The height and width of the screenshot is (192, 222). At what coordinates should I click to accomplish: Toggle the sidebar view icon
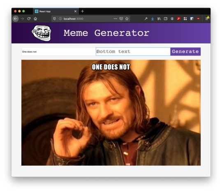[166, 19]
